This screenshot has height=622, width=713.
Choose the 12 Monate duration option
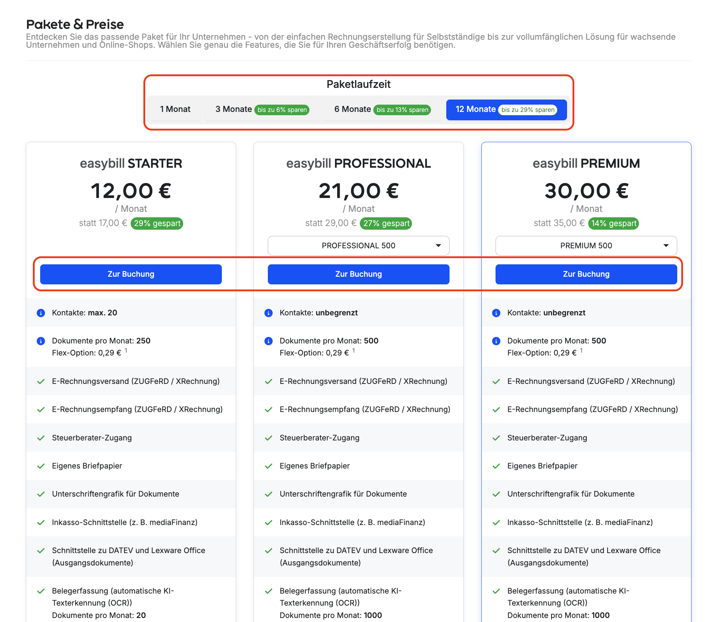coord(506,109)
